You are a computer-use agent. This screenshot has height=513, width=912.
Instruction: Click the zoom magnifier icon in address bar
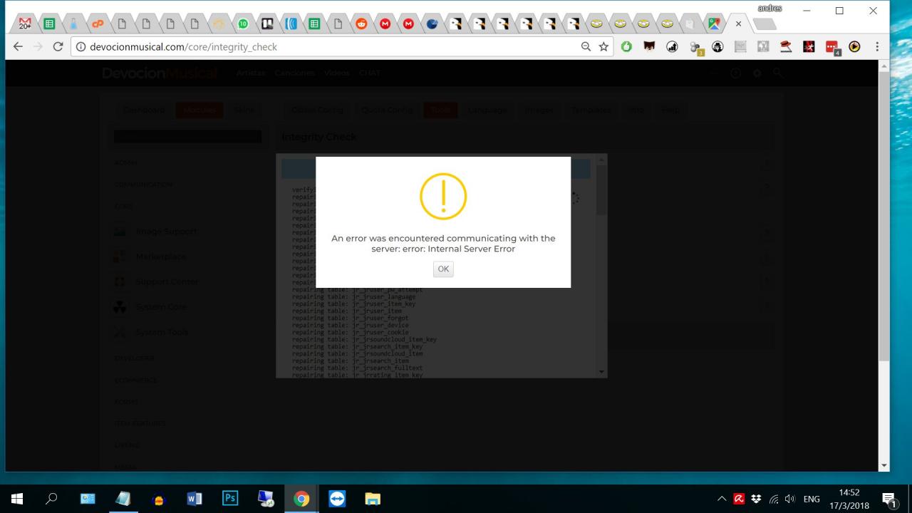[x=586, y=46]
